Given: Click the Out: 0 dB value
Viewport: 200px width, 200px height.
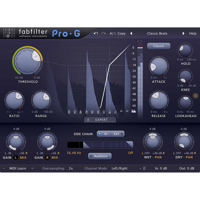Looking at the screenshot, I should click(x=187, y=169).
